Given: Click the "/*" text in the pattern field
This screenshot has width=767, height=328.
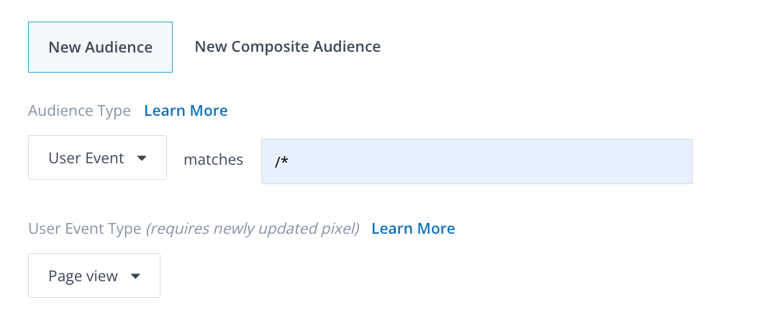Looking at the screenshot, I should point(281,162).
